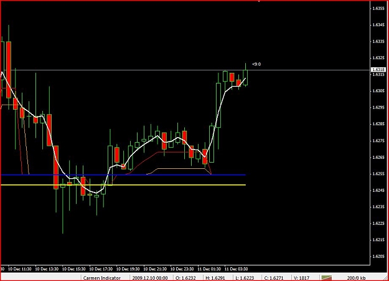The image size is (389, 281).
Task: Click the "2009.12.10 08:00" status bar date
Action: pyautogui.click(x=150, y=278)
